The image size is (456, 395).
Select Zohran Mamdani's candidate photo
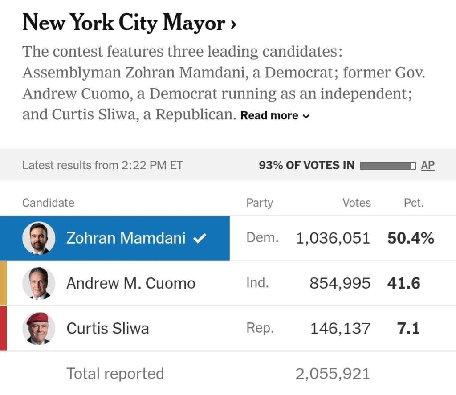coord(39,238)
